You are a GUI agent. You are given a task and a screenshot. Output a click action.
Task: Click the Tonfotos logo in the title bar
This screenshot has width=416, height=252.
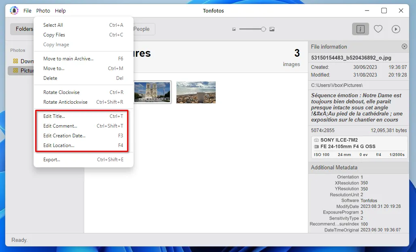14,10
